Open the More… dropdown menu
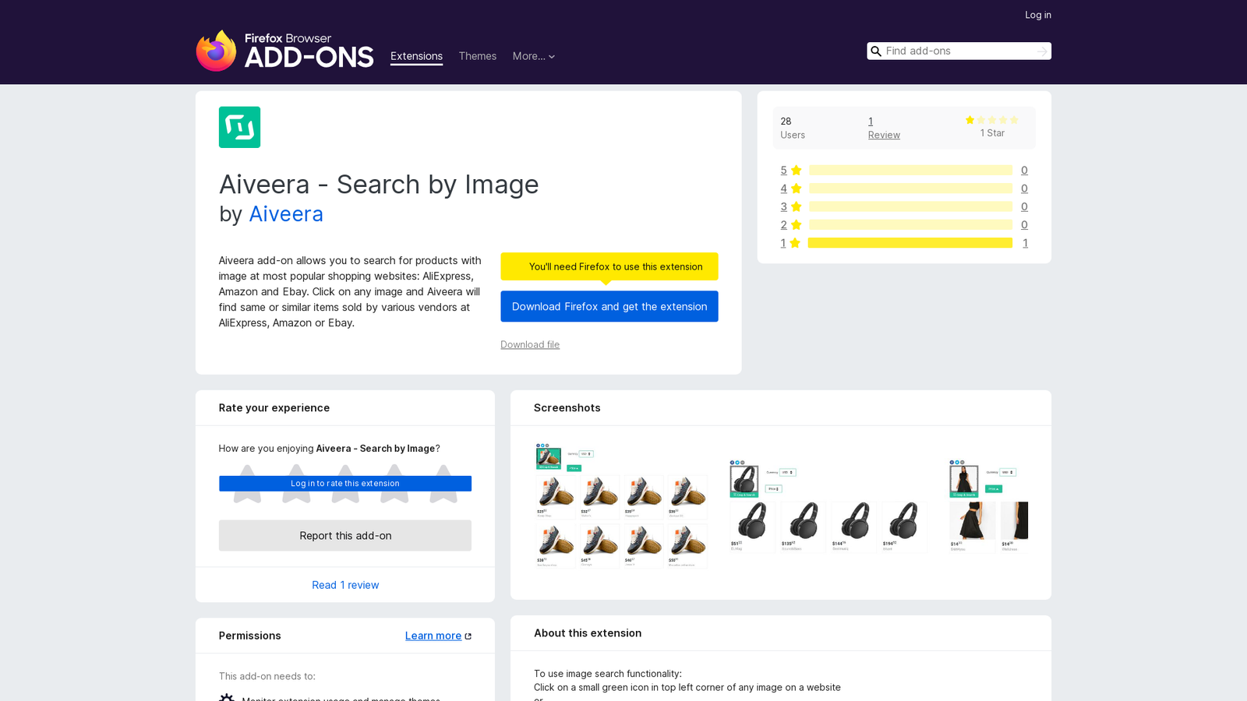This screenshot has width=1247, height=701. click(534, 56)
